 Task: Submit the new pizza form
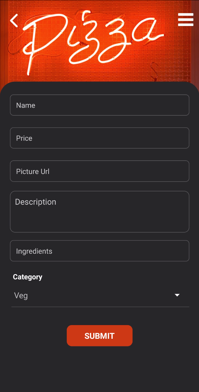point(99,336)
